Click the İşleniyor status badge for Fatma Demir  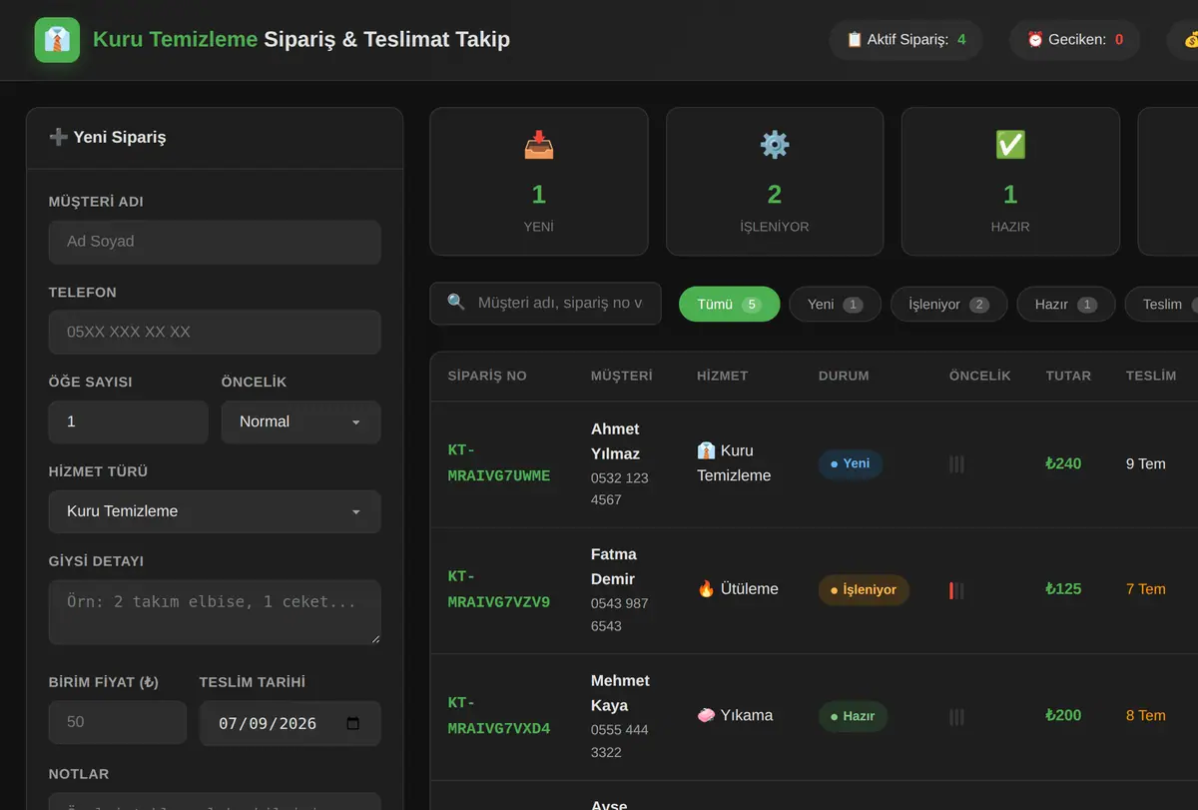pos(864,589)
